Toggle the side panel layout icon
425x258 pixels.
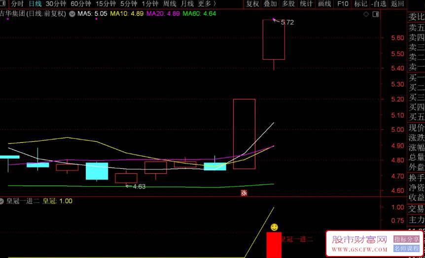pyautogui.click(x=376, y=14)
